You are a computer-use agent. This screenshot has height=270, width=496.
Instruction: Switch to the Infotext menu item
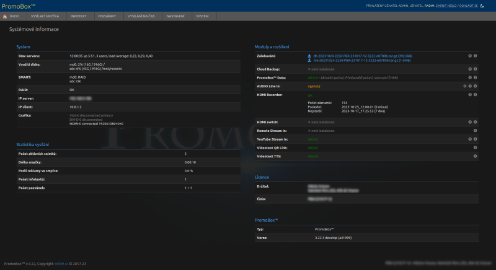[79, 16]
